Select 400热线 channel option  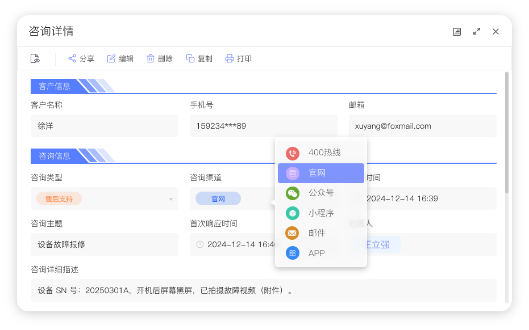pyautogui.click(x=321, y=153)
